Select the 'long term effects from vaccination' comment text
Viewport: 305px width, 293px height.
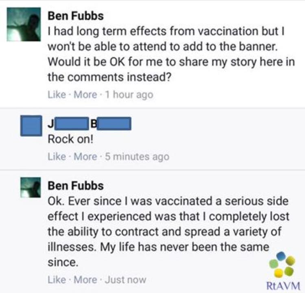pos(171,54)
